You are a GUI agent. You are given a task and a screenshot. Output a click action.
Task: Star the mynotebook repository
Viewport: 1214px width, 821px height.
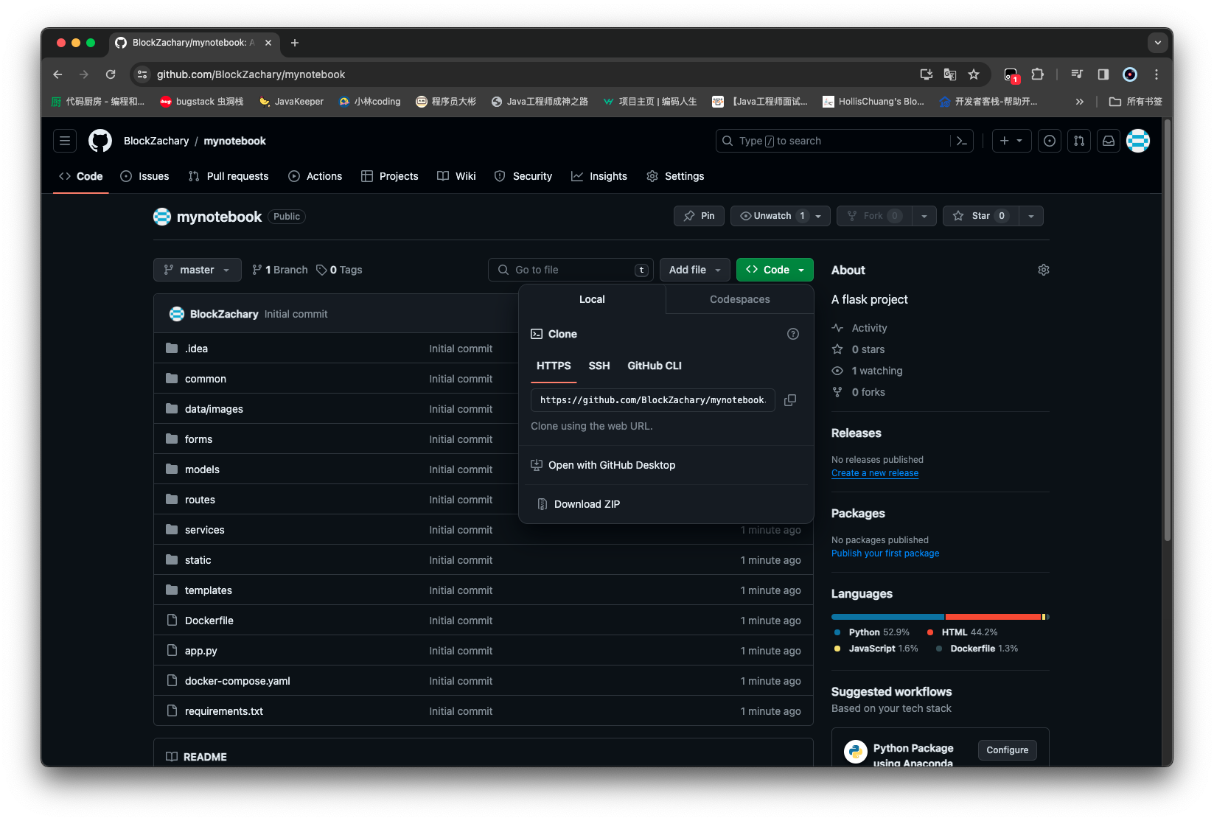click(981, 216)
